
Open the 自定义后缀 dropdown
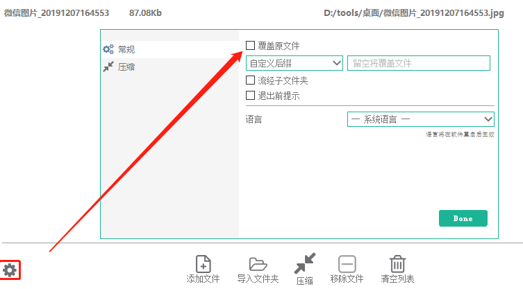294,63
